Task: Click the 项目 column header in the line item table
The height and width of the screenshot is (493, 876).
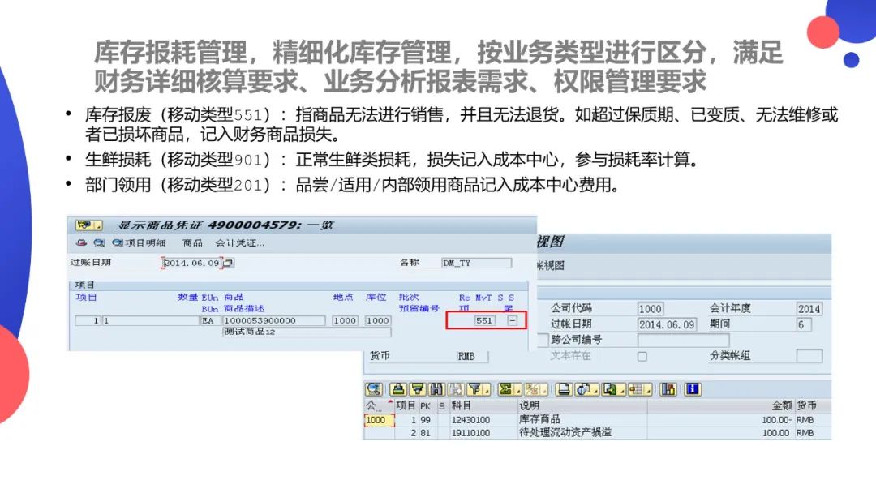Action: point(406,406)
